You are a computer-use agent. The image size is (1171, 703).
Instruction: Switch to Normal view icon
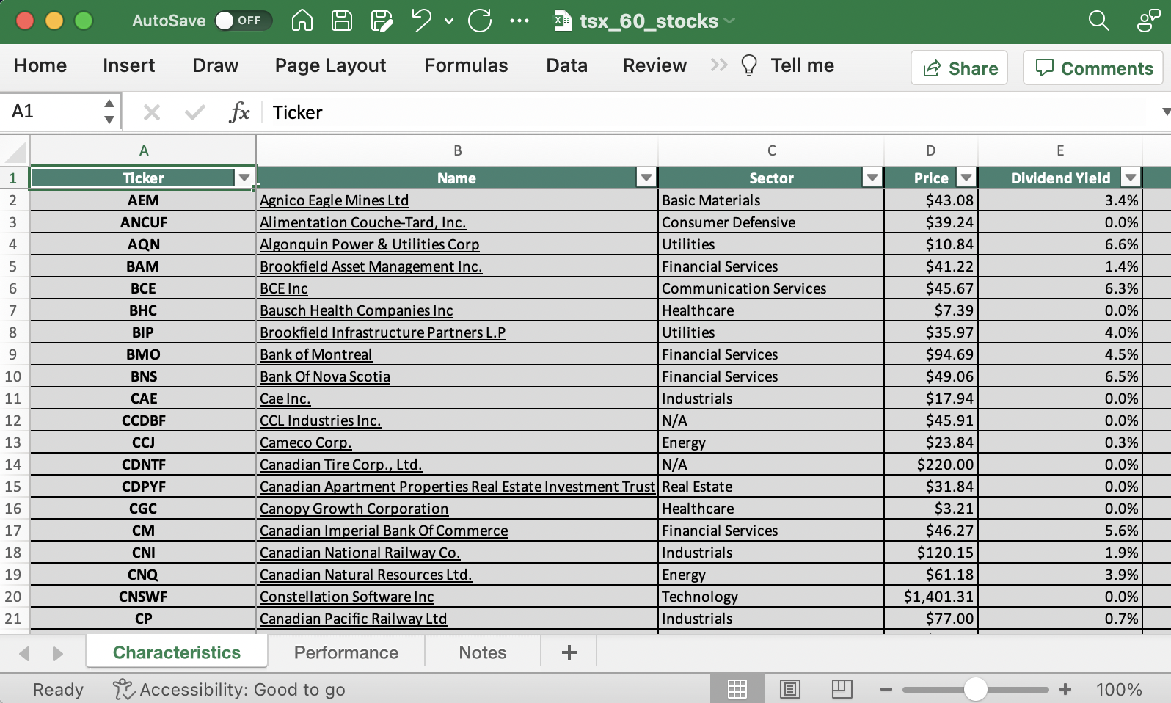pos(737,689)
